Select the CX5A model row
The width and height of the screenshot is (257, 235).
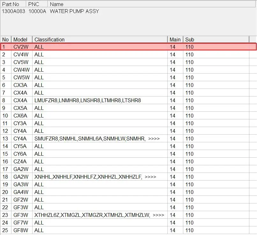coord(128,108)
